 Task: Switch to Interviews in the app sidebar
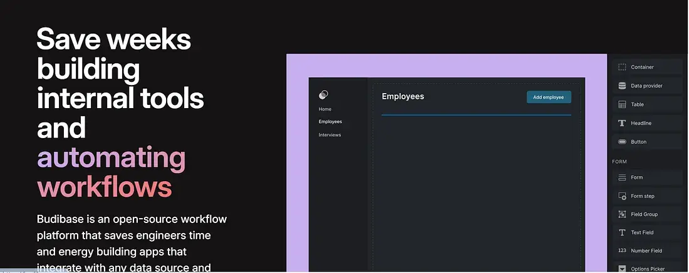[329, 135]
